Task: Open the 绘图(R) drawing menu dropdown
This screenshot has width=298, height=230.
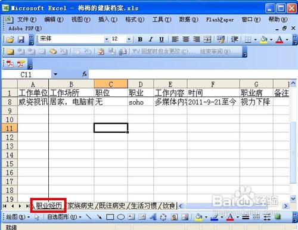Action: click(x=18, y=217)
